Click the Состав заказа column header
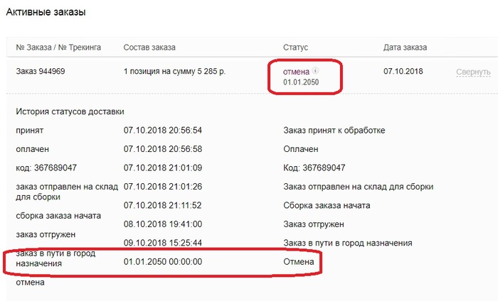 (149, 48)
